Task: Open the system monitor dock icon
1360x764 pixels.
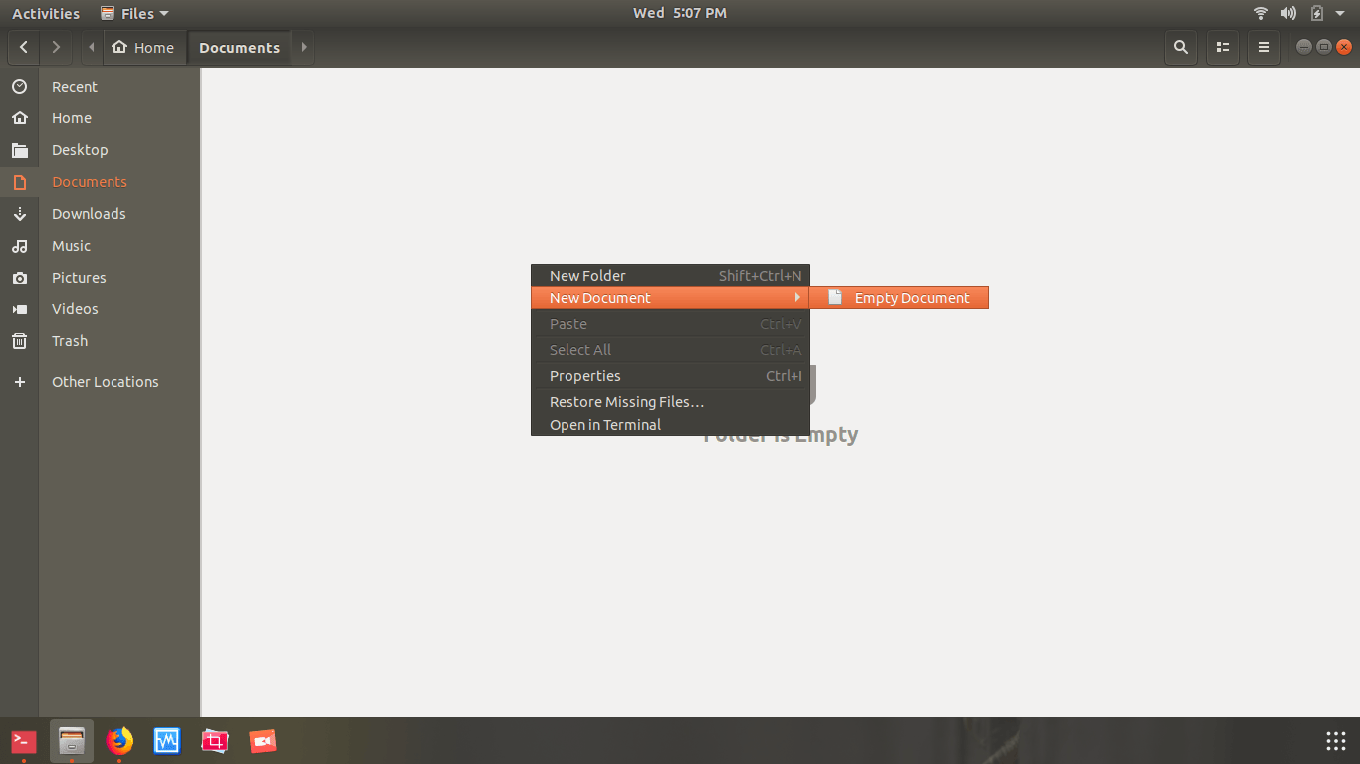Action: (x=167, y=741)
